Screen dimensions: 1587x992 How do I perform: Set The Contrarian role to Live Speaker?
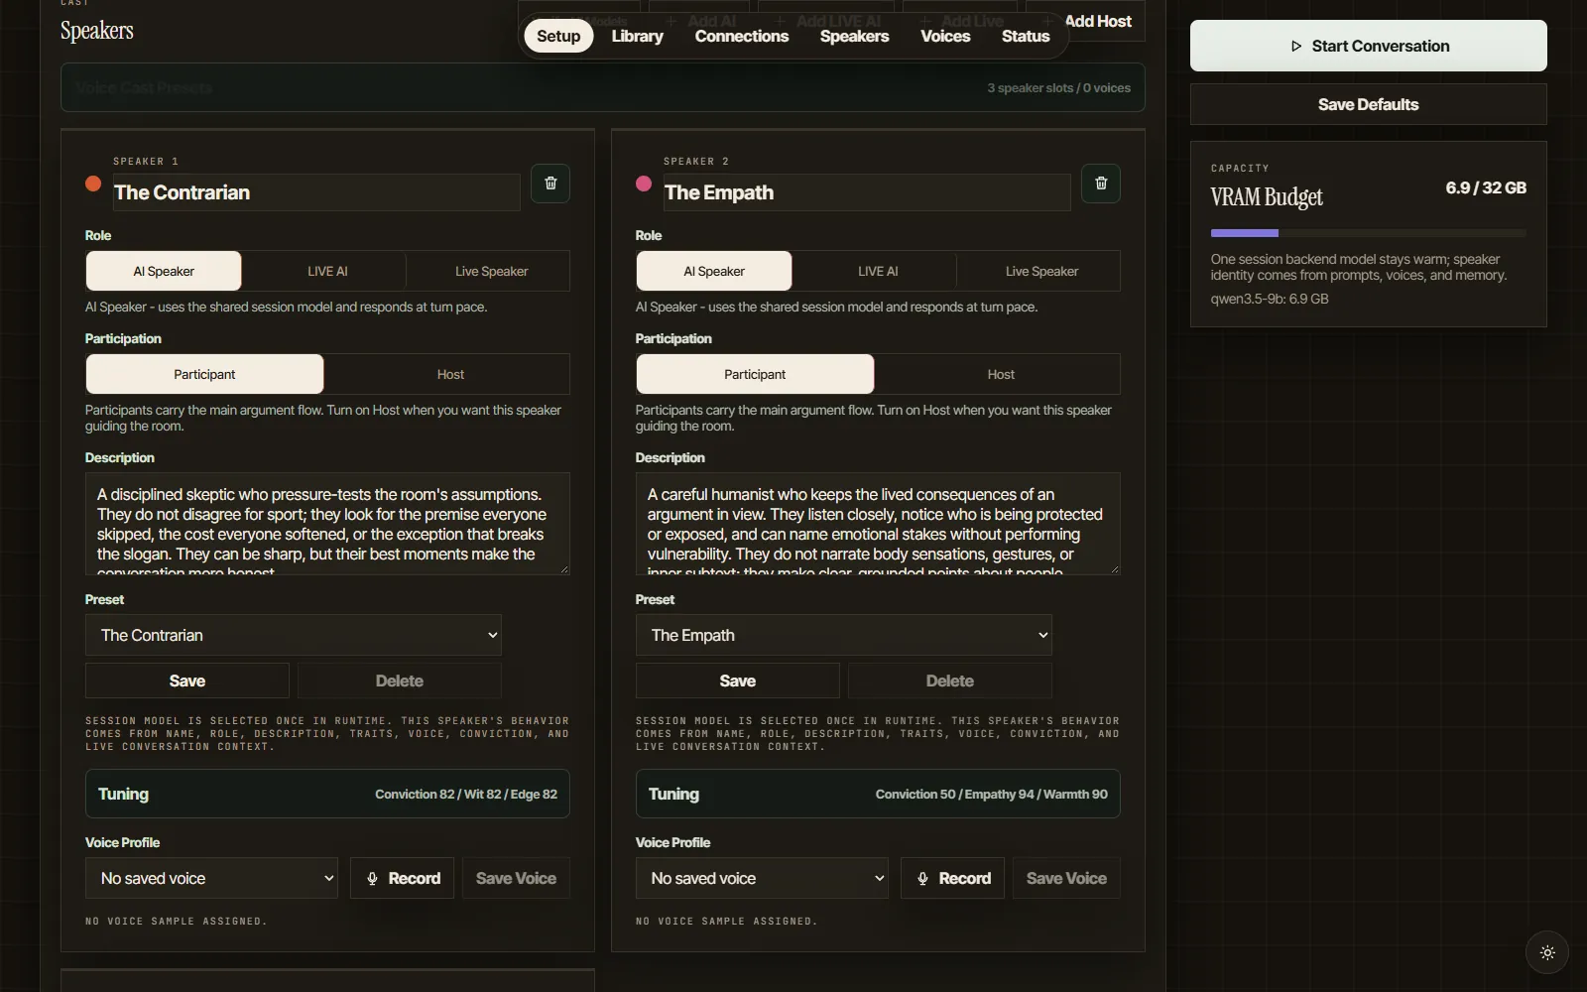pyautogui.click(x=491, y=271)
